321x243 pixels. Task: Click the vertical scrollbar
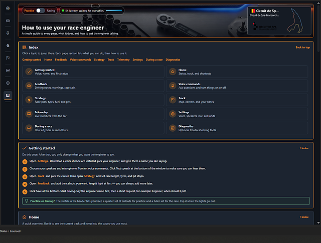[x=318, y=29]
